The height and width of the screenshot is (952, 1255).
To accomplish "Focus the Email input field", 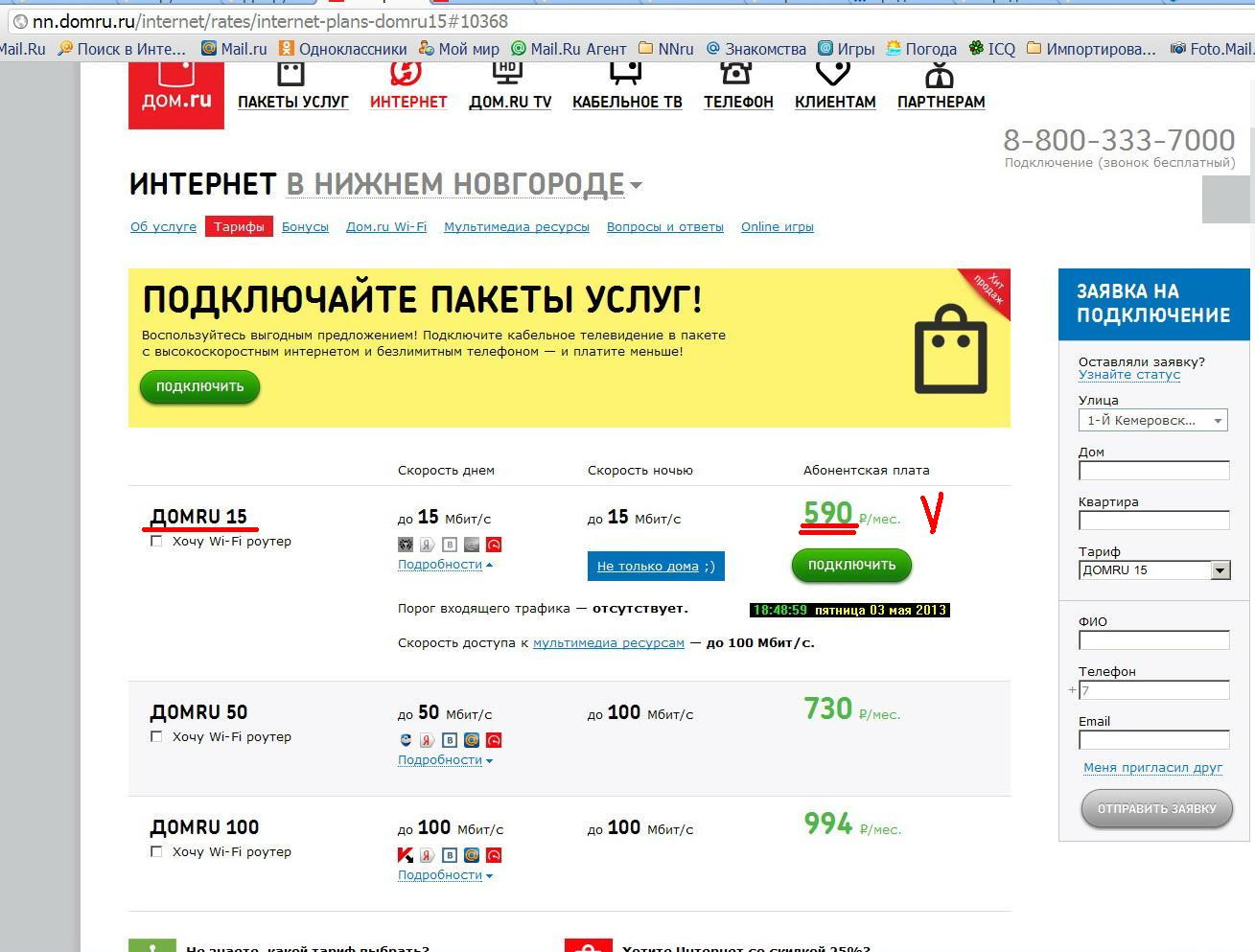I will click(1153, 740).
